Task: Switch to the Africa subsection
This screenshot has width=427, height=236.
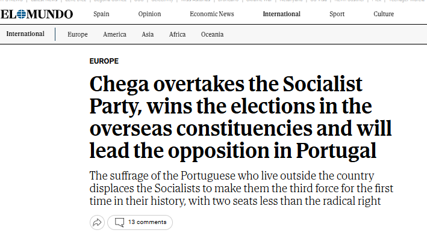Action: tap(177, 34)
